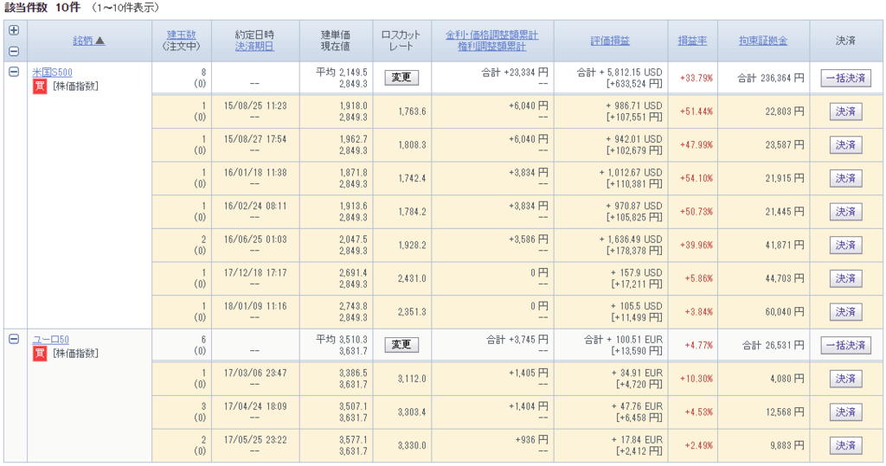Select the 合計 236,364 円 margin total
This screenshot has height=466, width=886.
coord(771,78)
